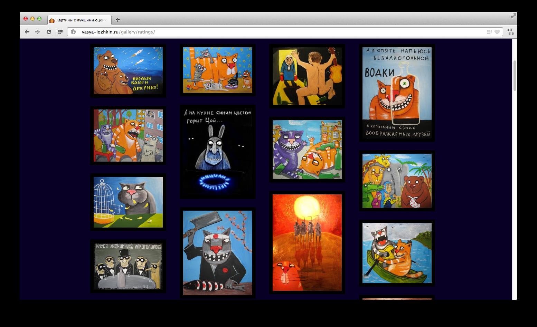Image resolution: width=537 pixels, height=327 pixels.
Task: Open the 'А на кухне синим цветком' painting
Action: click(x=218, y=152)
